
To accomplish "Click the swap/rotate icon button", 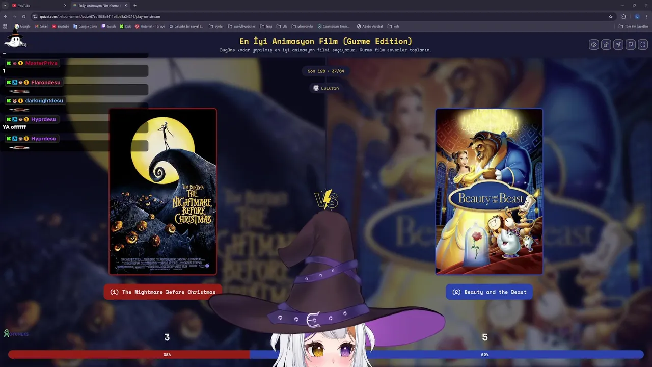I will click(606, 45).
